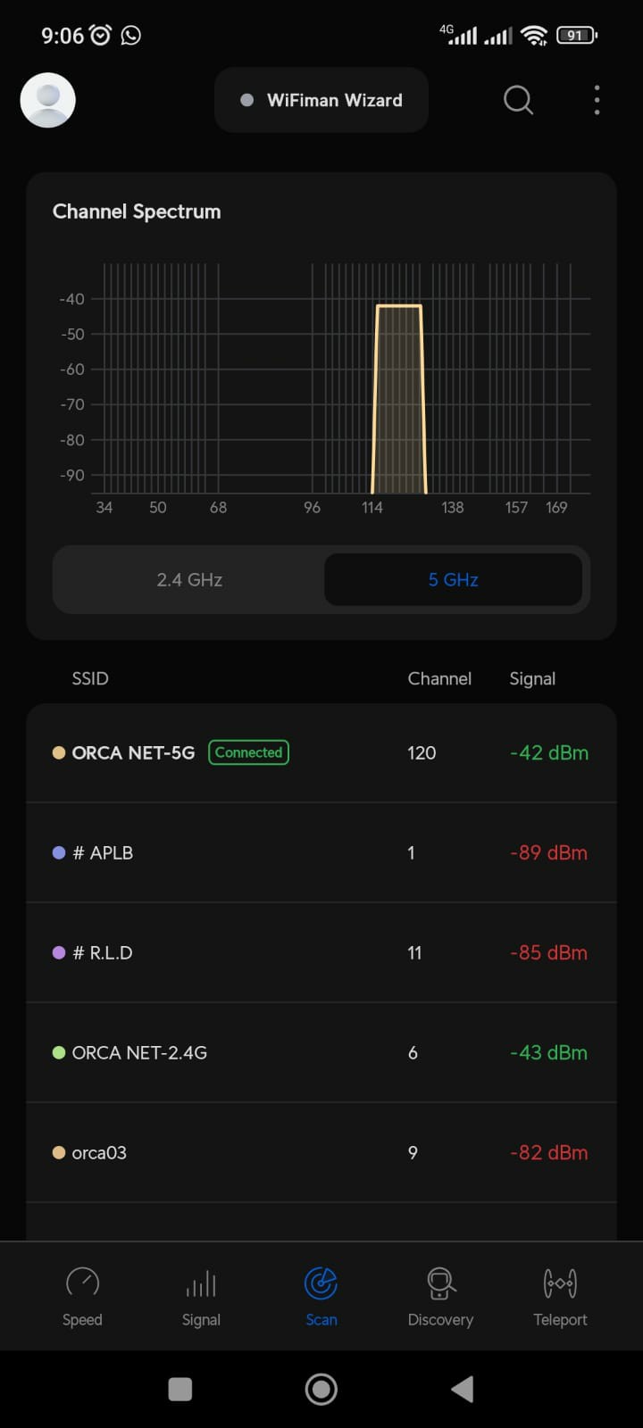This screenshot has height=1428, width=643.
Task: Tap the Scan radar icon
Action: click(321, 1283)
